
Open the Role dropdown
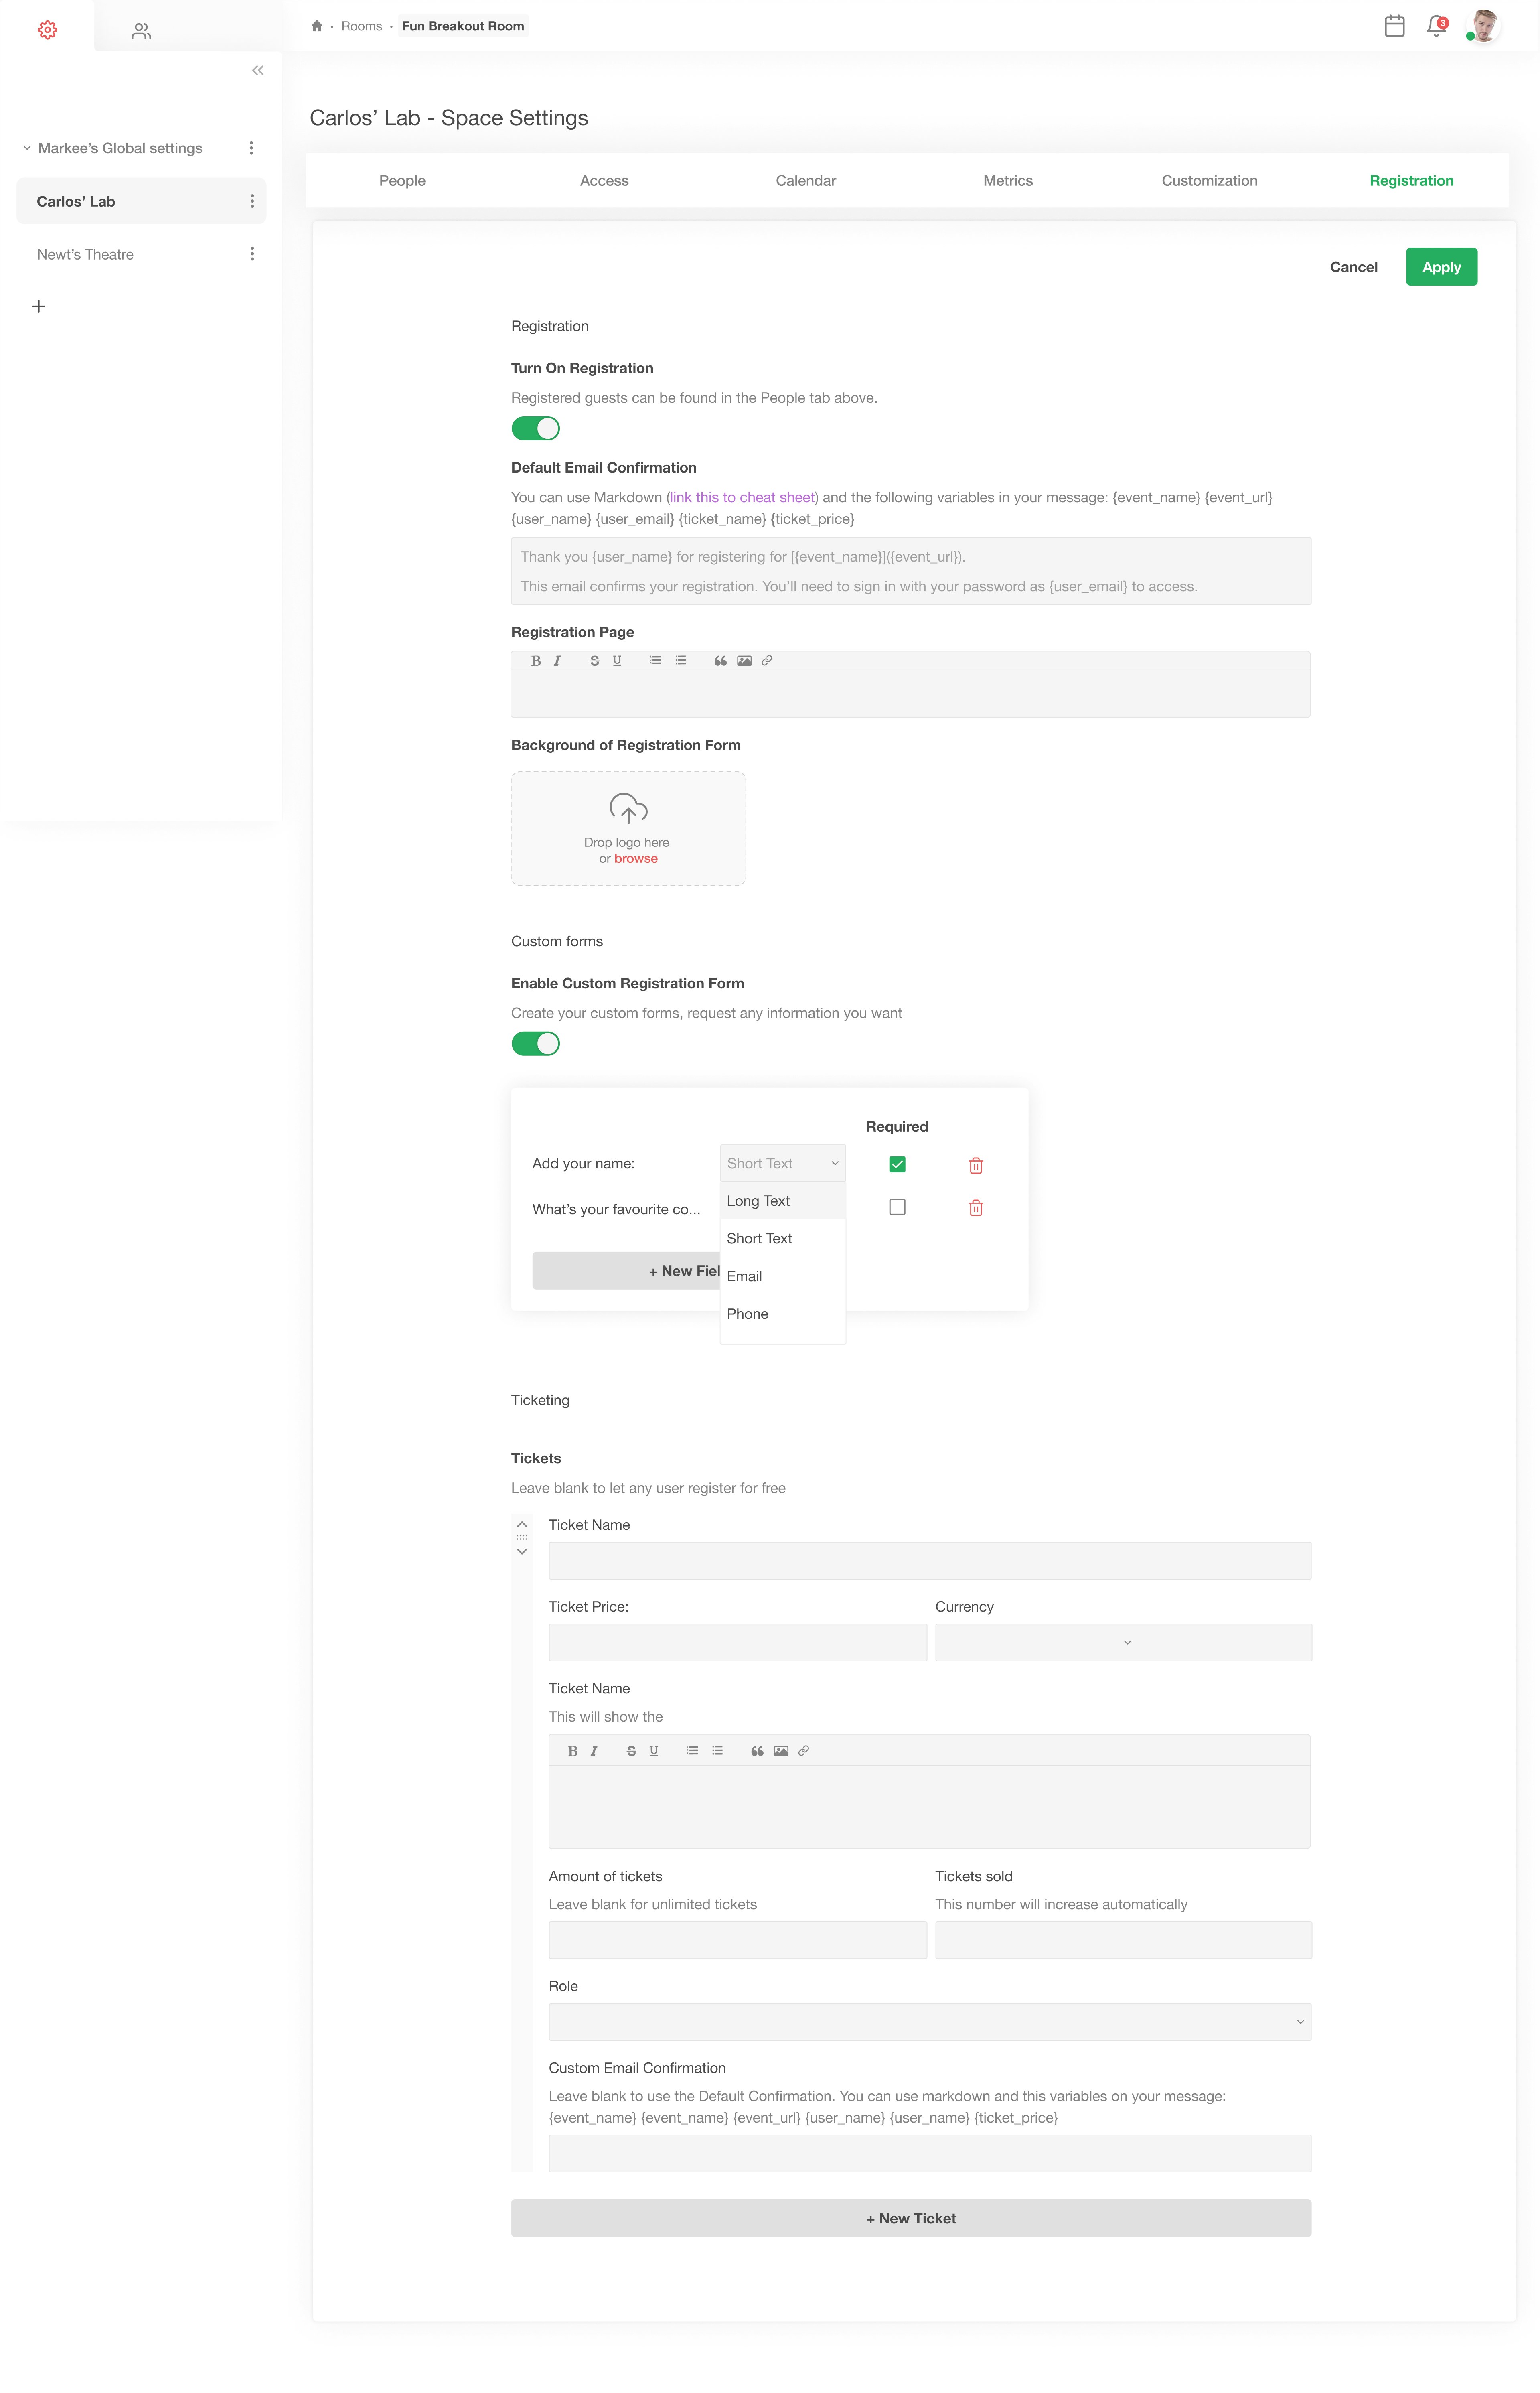pos(930,2022)
